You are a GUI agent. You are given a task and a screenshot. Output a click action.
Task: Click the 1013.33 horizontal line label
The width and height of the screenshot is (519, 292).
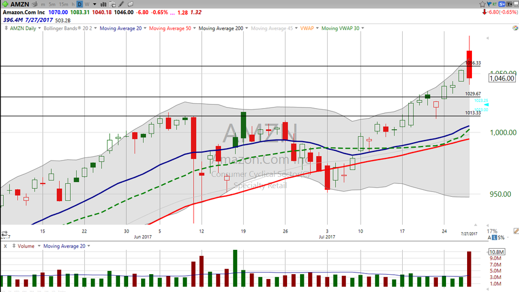point(473,113)
